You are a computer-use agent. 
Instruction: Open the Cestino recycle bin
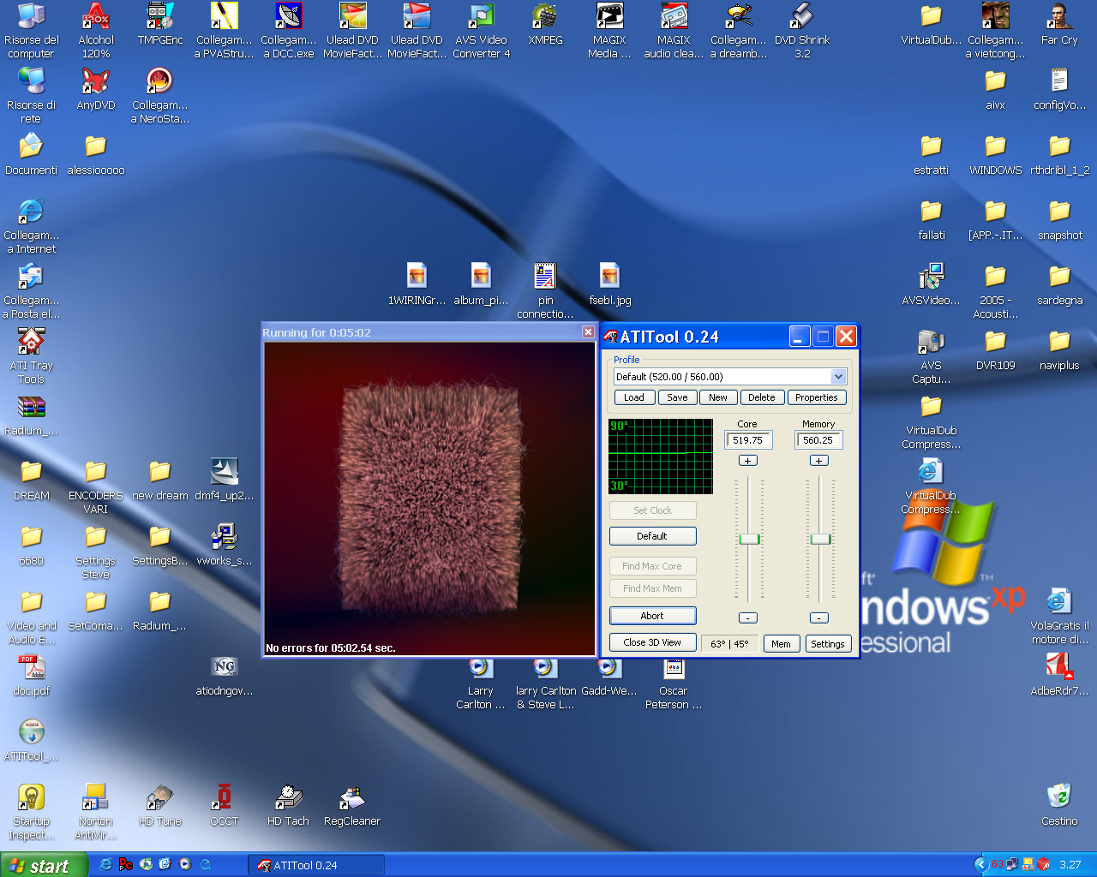click(1059, 796)
